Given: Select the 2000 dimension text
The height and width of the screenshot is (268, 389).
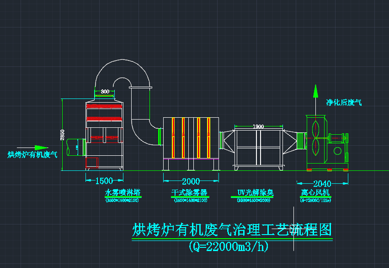Looking at the screenshot, I should pyautogui.click(x=191, y=181).
